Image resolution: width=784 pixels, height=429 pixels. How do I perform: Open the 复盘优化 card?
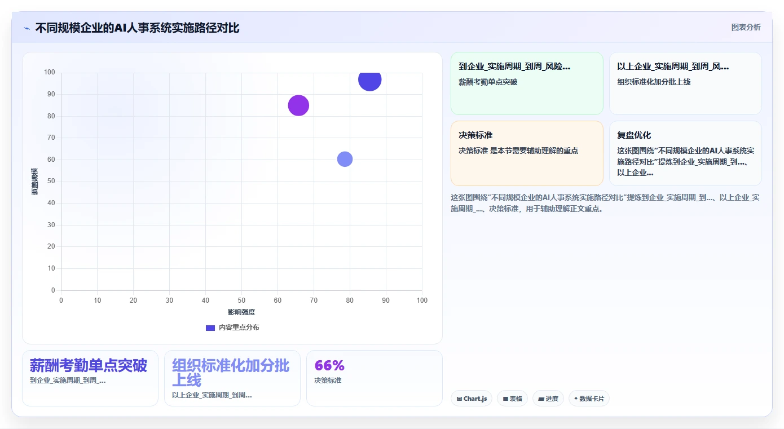685,153
